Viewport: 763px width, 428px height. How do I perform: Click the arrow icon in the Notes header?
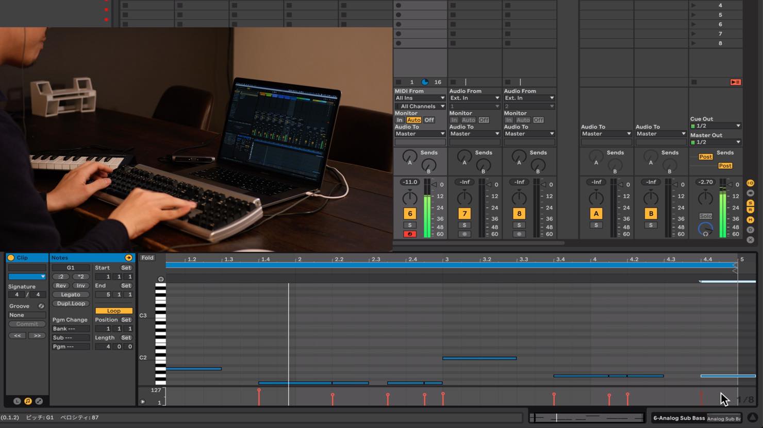(x=128, y=258)
